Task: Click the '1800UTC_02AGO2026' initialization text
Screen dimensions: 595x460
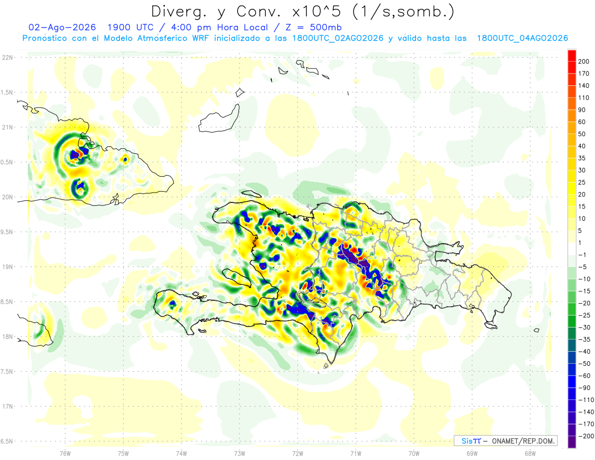Action: coord(338,38)
